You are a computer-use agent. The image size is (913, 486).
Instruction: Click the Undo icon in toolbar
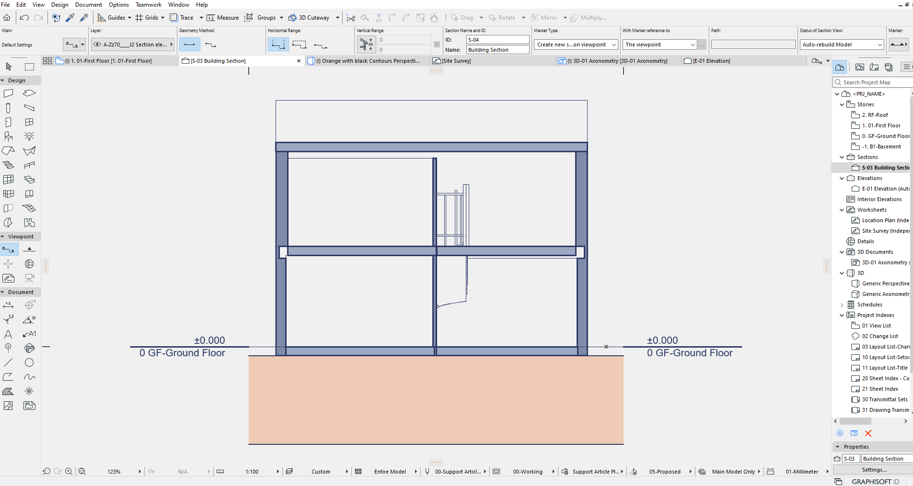(x=24, y=18)
